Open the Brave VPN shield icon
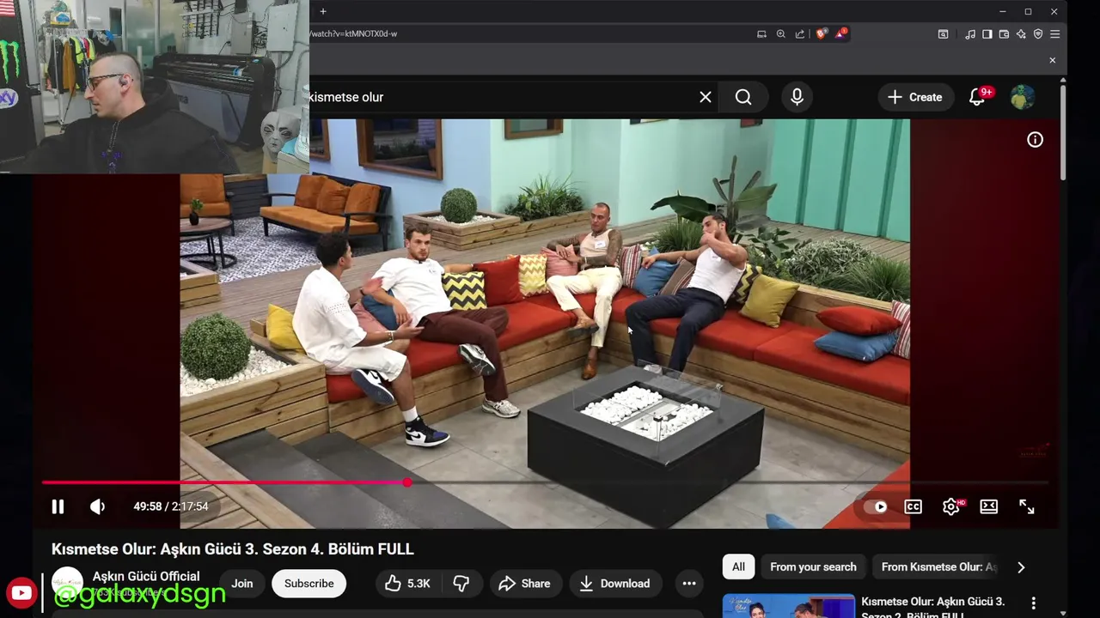1100x618 pixels. click(1038, 33)
